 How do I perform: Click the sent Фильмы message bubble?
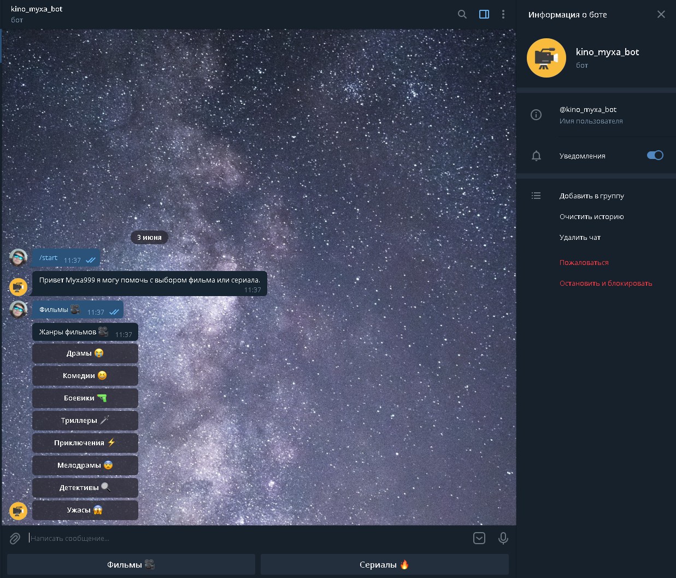(x=78, y=310)
